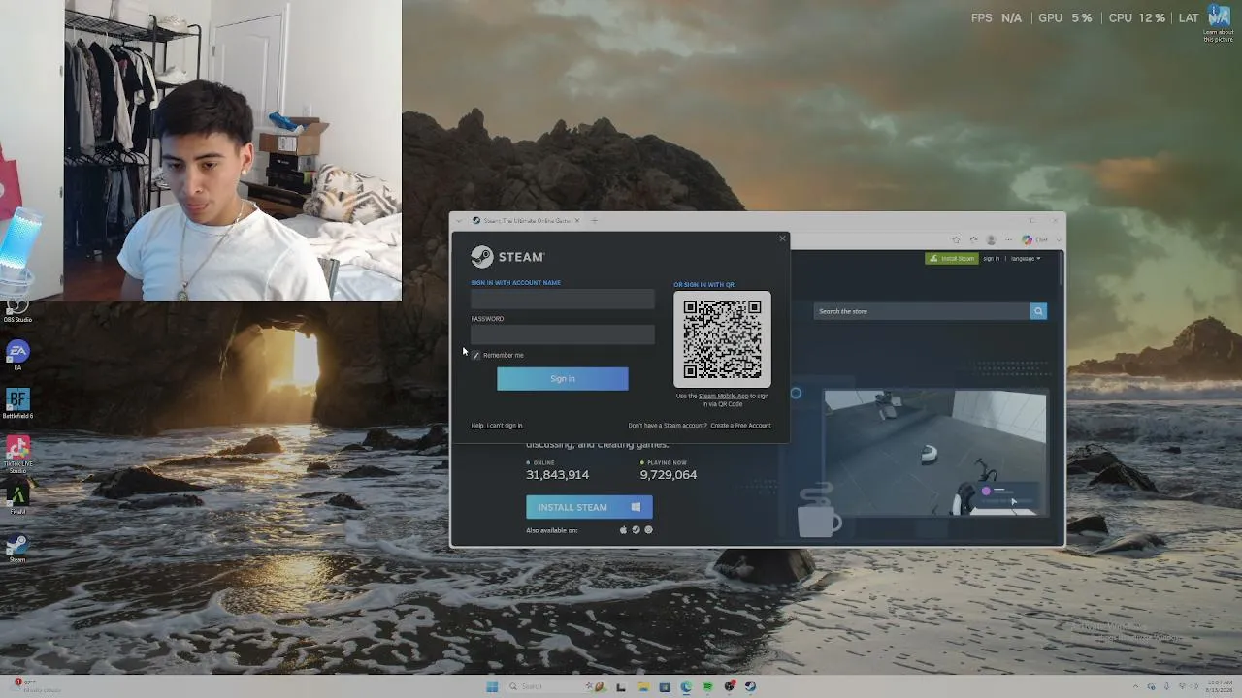Open the Steam Mobile App link
Screen dimensions: 1242x698
pos(723,396)
